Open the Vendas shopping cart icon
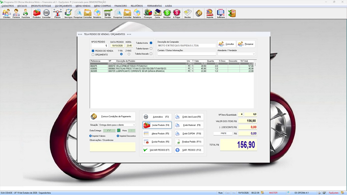This screenshot has width=347, height=195. pos(108,13)
